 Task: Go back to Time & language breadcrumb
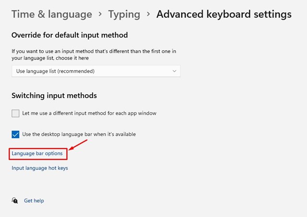(52, 14)
